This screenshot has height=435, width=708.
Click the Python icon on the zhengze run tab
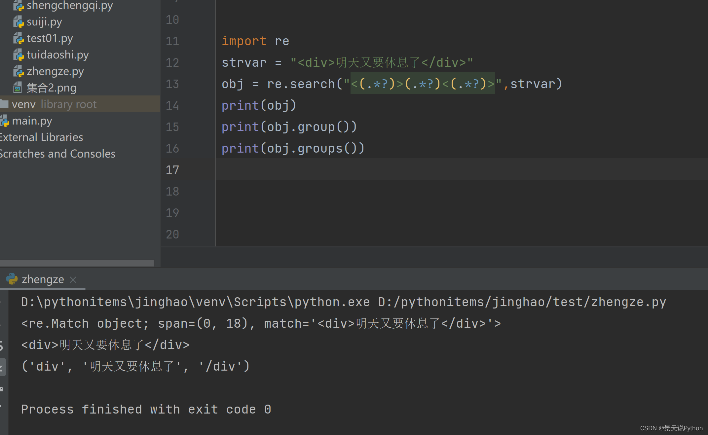pos(12,279)
